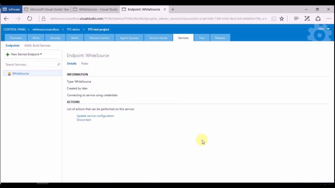
Task: Click the 'Endpoint: WhiteSource' heading
Action: point(88,55)
